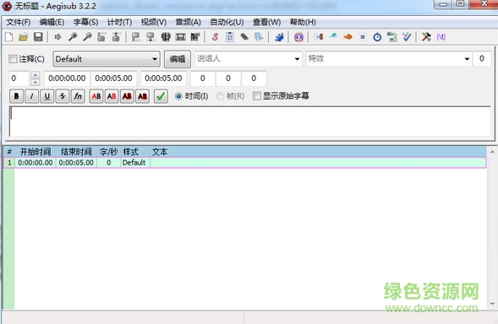Click the Zoom out magnifier icon

tap(87, 37)
